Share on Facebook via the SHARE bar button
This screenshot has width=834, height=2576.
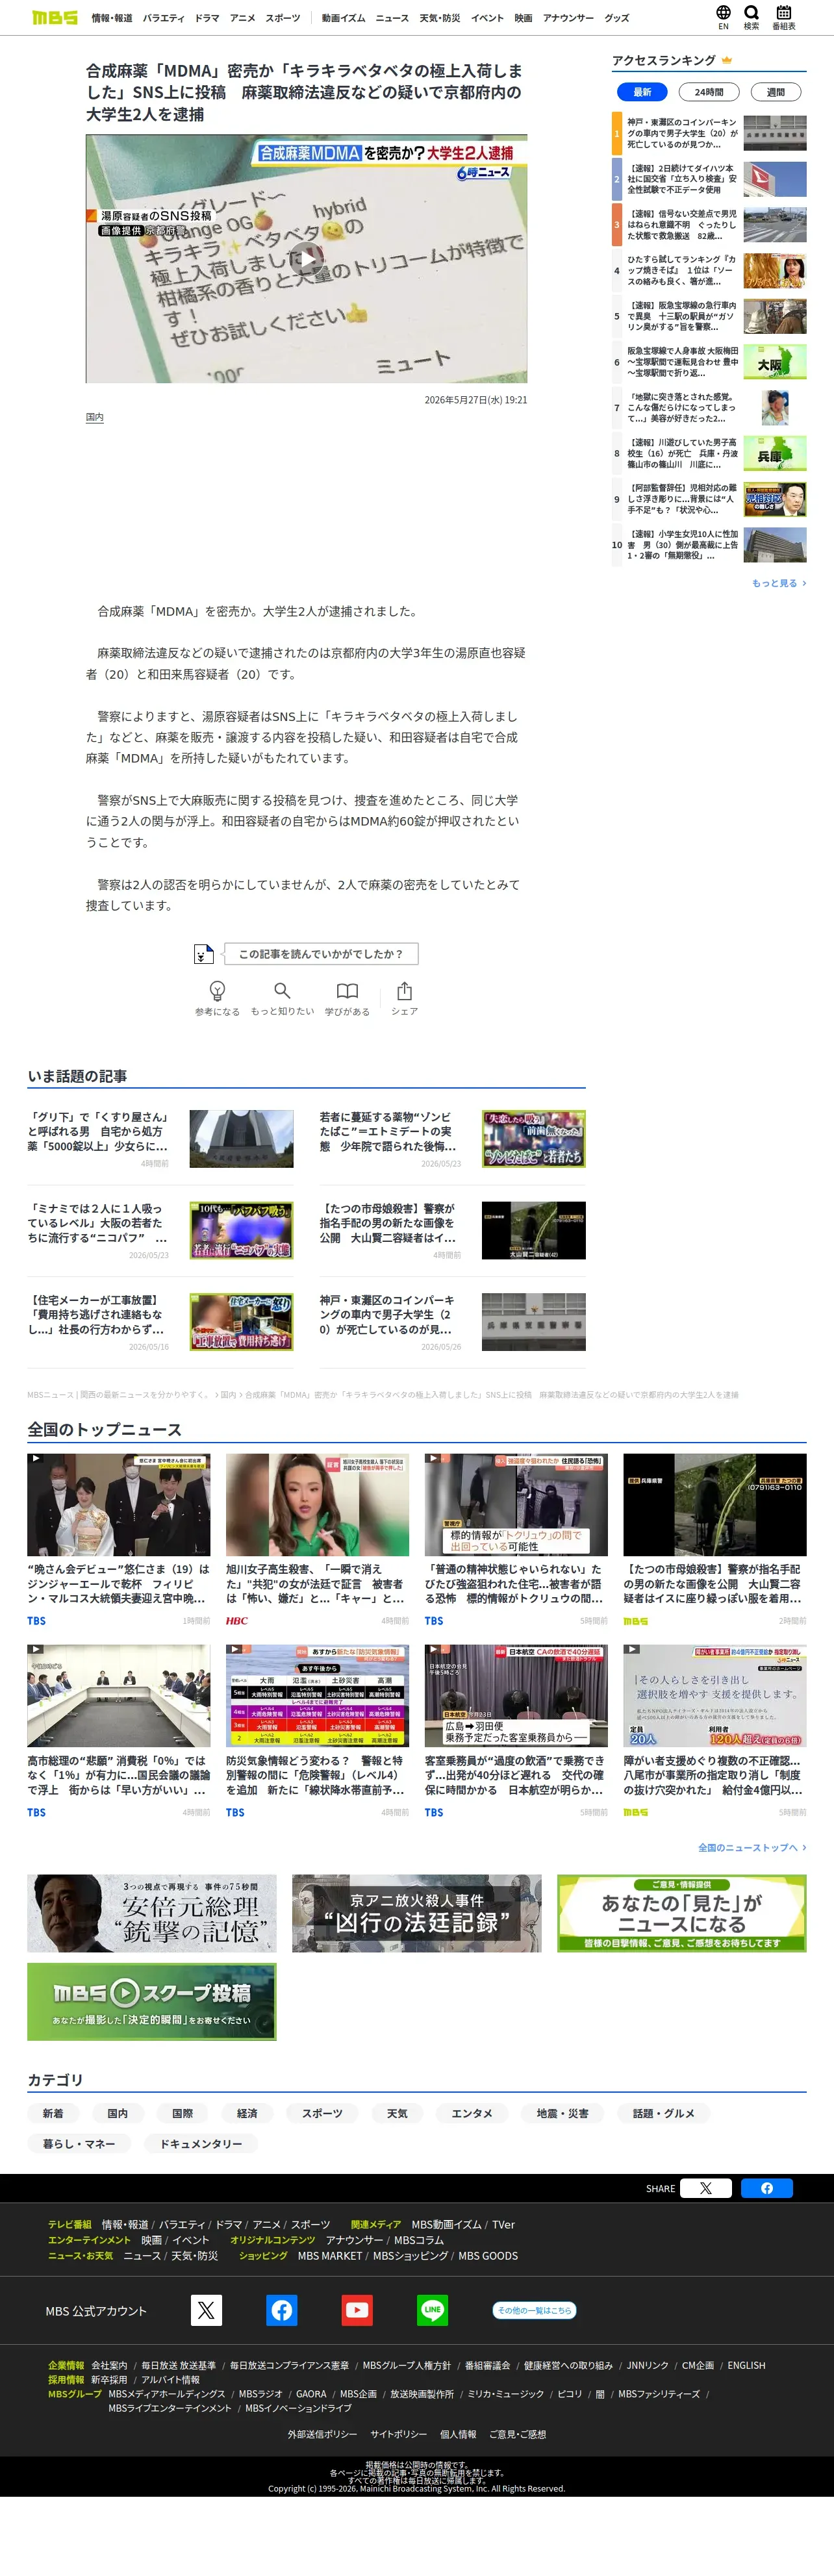767,2188
